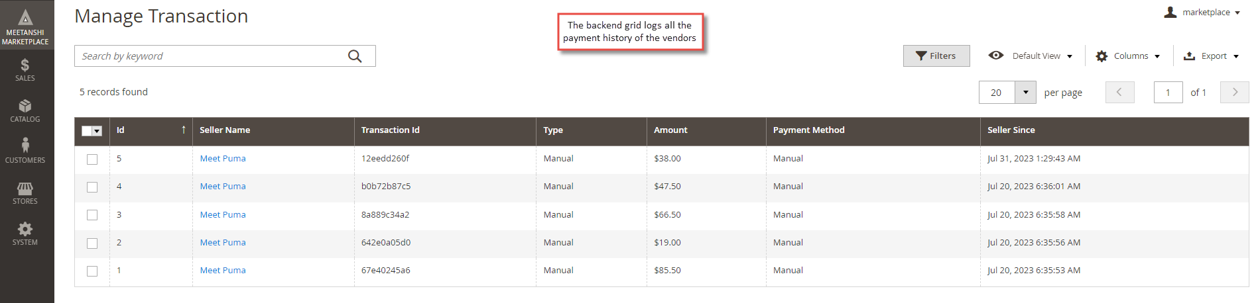
Task: Open the Sales menu in sidebar
Action: (25, 70)
